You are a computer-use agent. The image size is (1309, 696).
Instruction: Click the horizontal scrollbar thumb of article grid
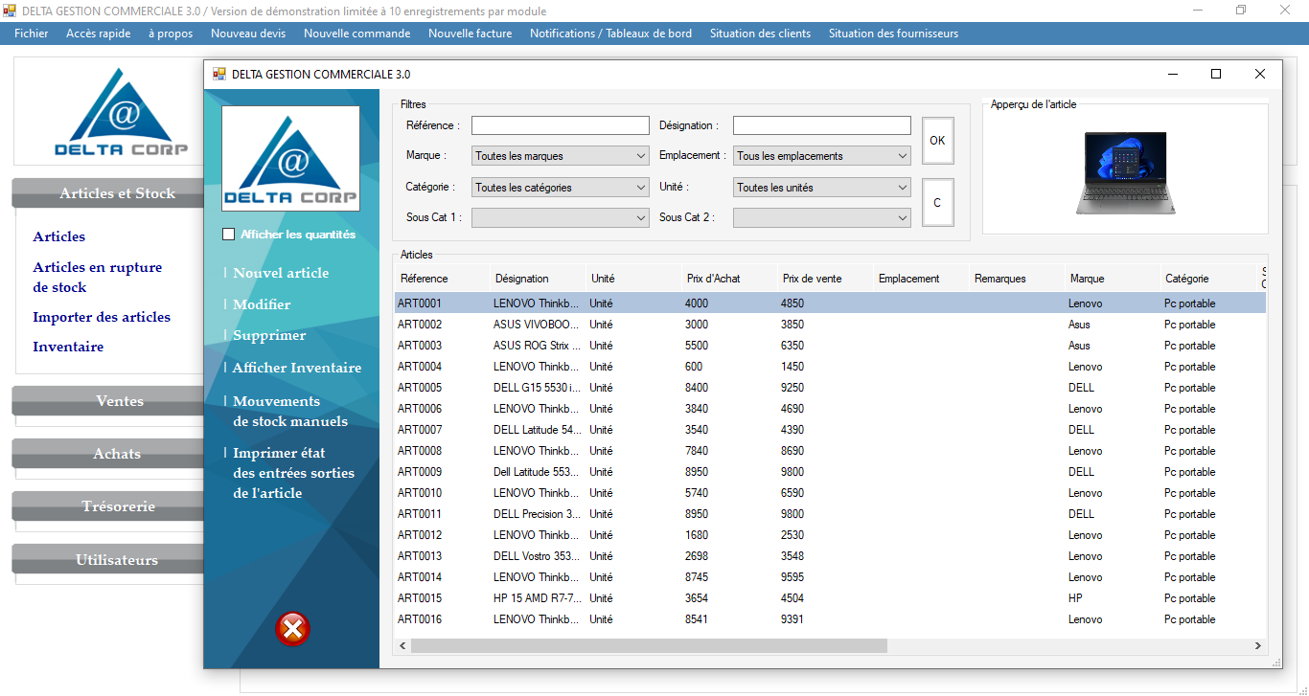coord(649,646)
